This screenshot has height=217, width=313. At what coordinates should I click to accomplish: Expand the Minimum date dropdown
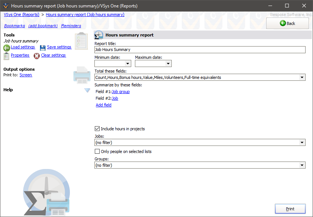128,63
